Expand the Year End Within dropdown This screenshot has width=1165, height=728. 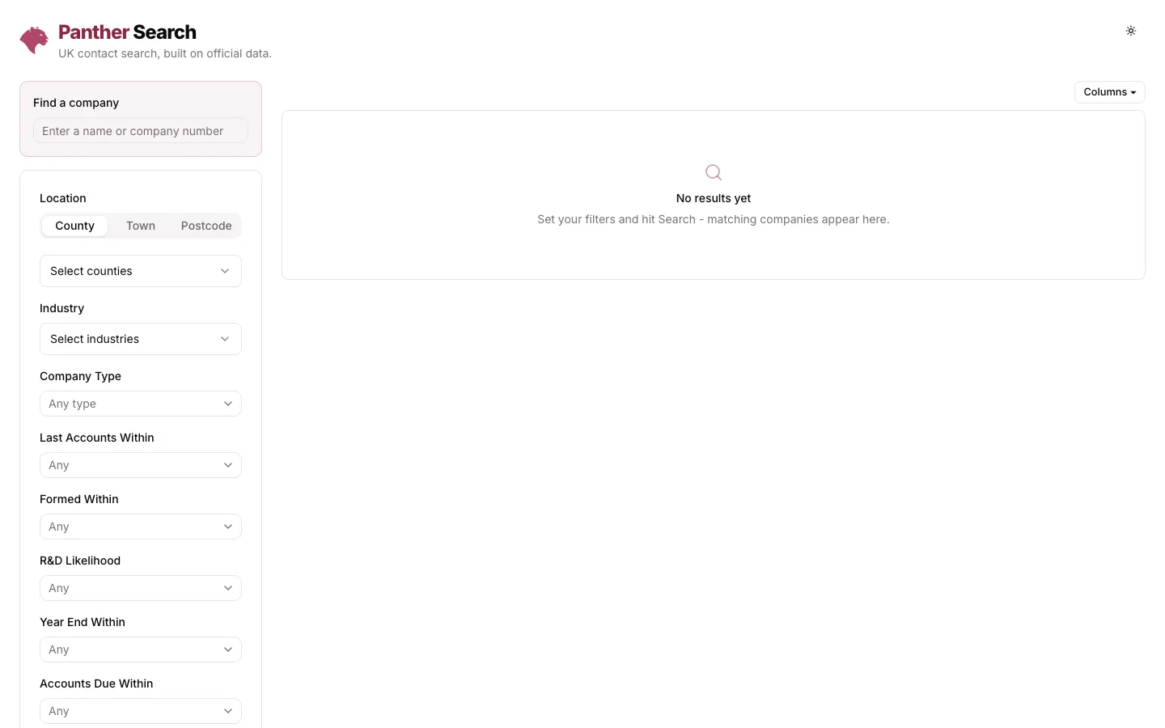141,650
